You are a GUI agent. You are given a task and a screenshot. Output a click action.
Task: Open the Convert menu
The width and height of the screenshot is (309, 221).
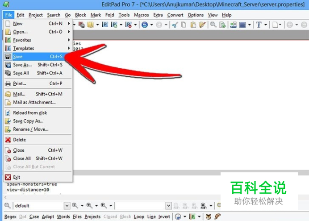[175, 15]
